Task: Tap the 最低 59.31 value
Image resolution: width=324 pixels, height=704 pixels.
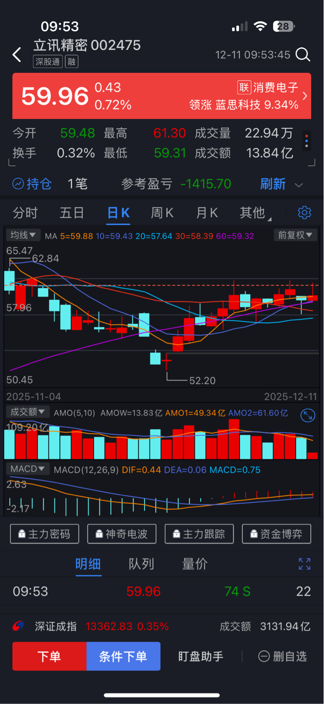Action: pyautogui.click(x=170, y=153)
